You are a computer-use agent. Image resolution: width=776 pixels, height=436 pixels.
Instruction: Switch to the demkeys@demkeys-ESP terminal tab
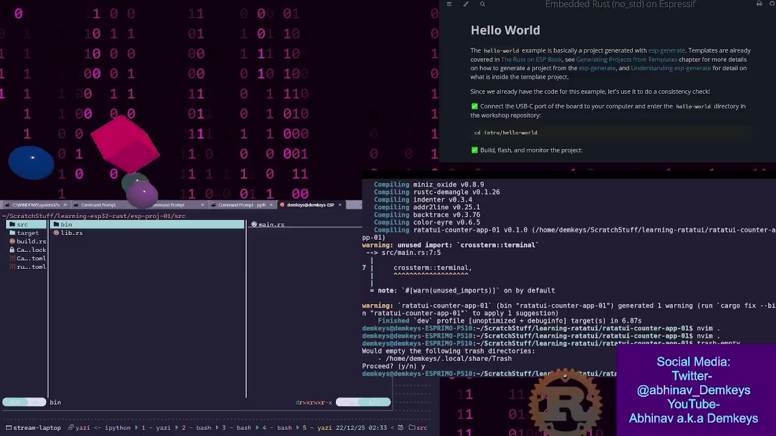pyautogui.click(x=310, y=205)
